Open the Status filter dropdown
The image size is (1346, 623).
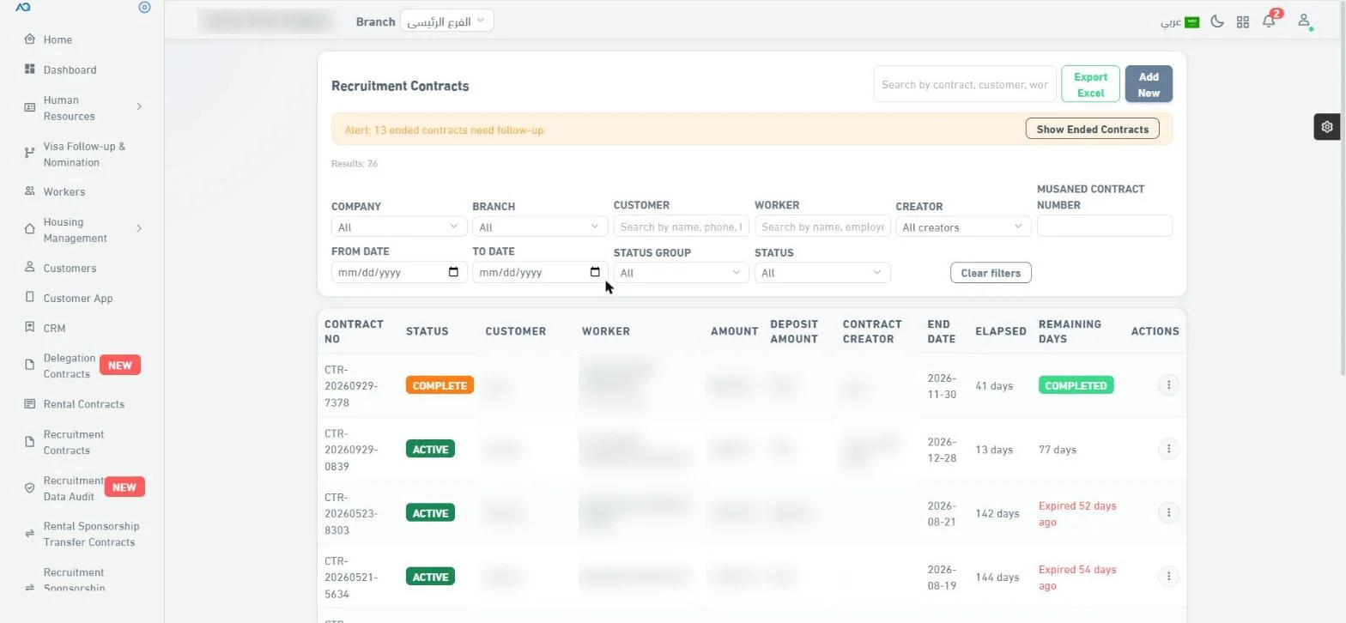pos(822,273)
